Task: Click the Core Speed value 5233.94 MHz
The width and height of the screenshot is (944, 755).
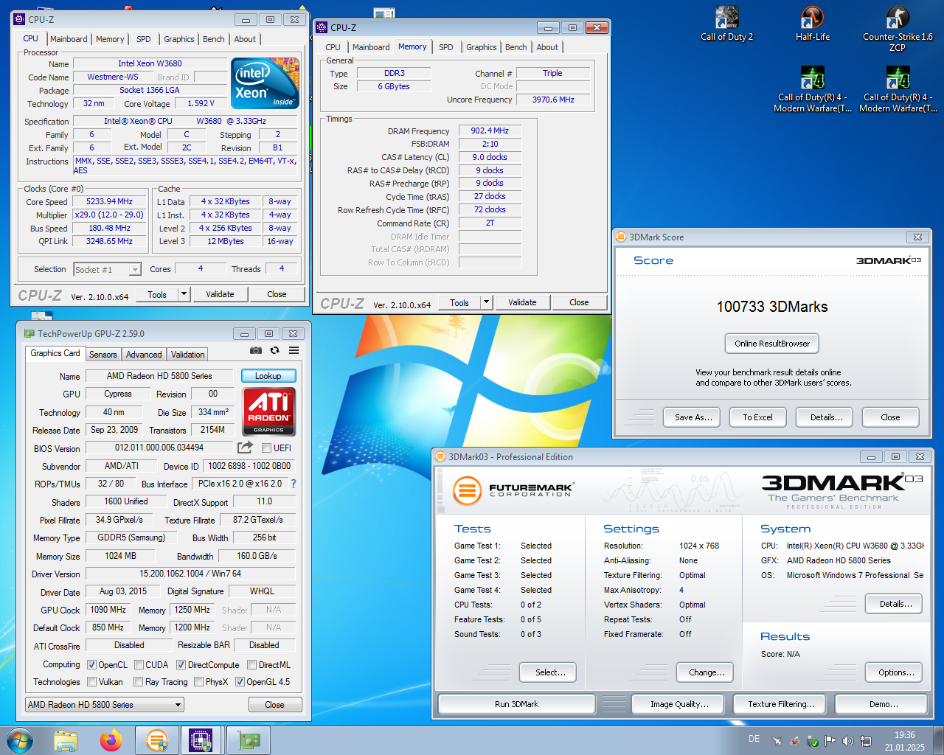Action: (109, 201)
